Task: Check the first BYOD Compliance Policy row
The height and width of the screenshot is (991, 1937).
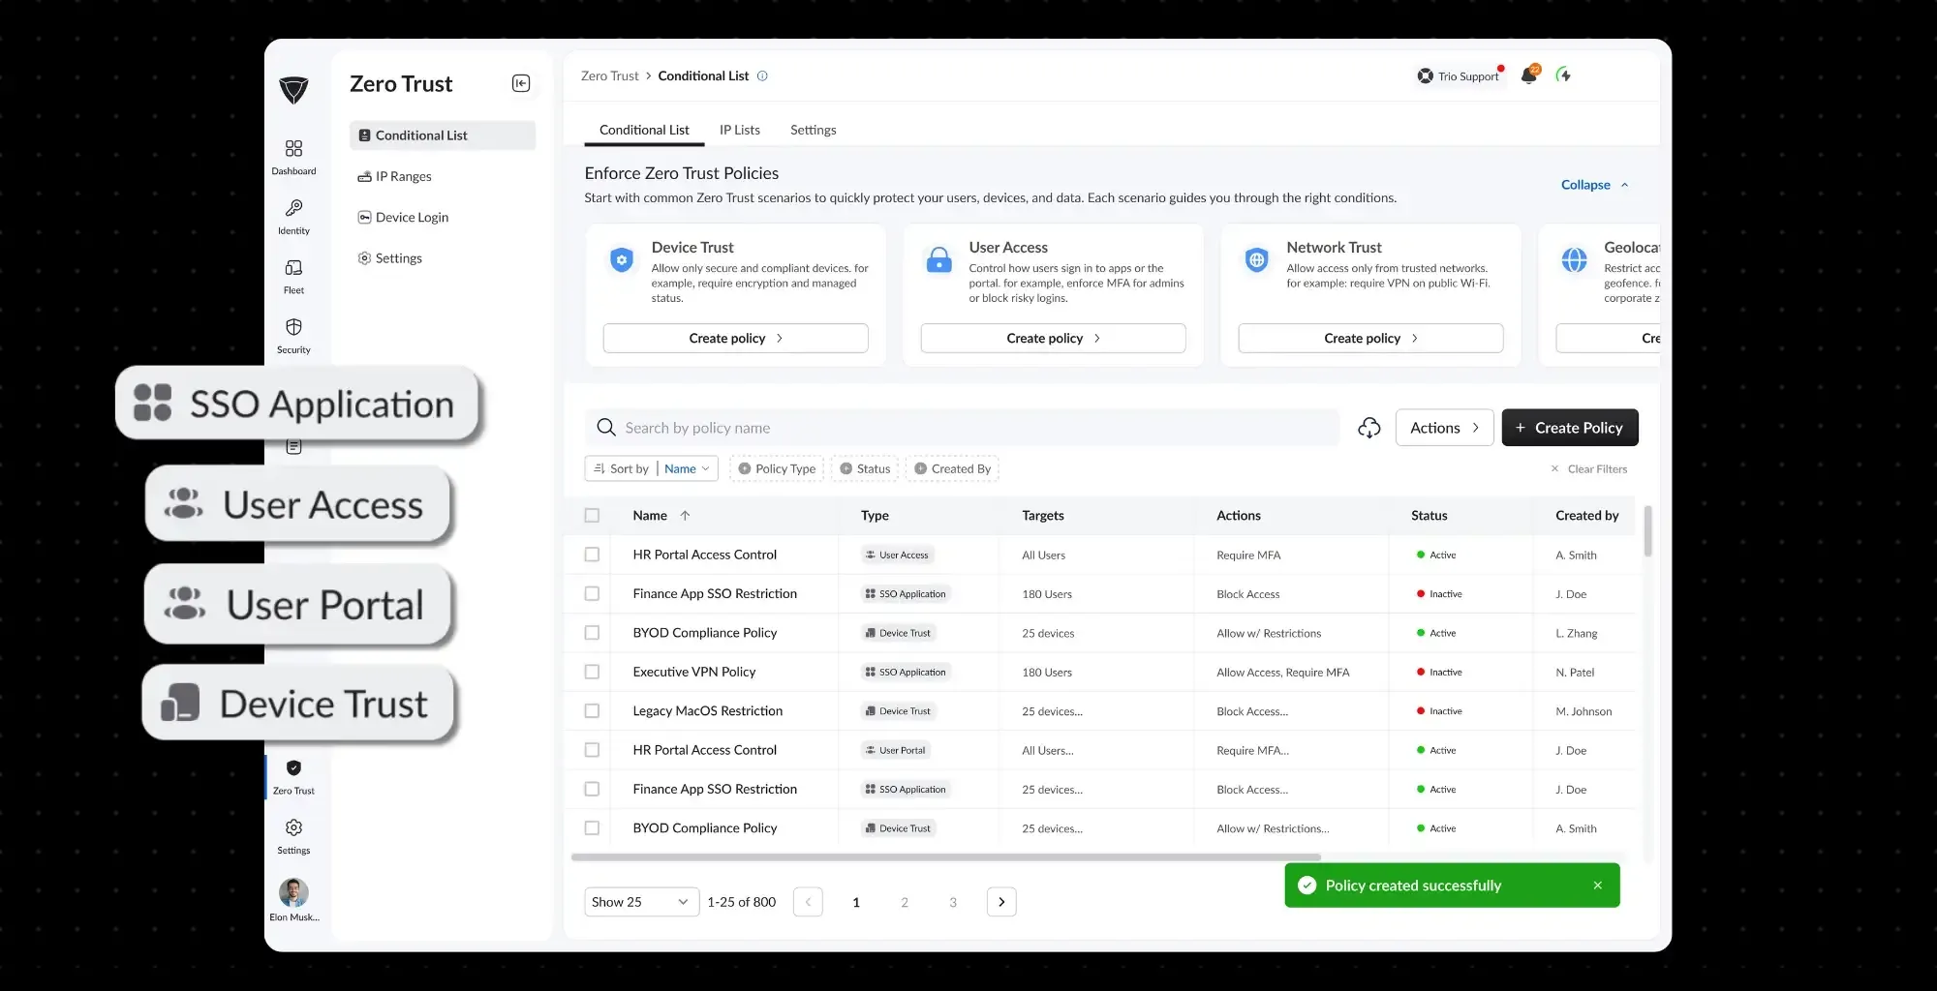Action: click(592, 633)
